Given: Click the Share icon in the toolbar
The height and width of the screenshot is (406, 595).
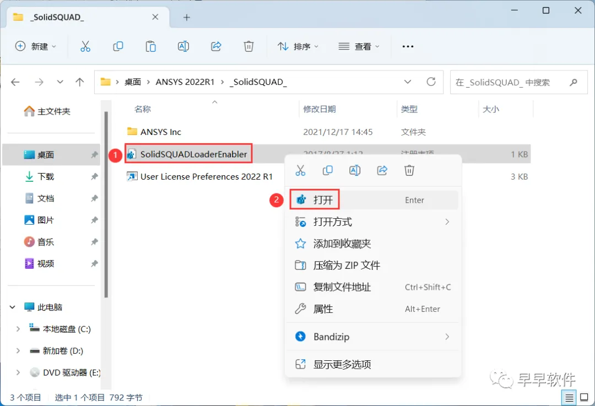Looking at the screenshot, I should pos(216,46).
